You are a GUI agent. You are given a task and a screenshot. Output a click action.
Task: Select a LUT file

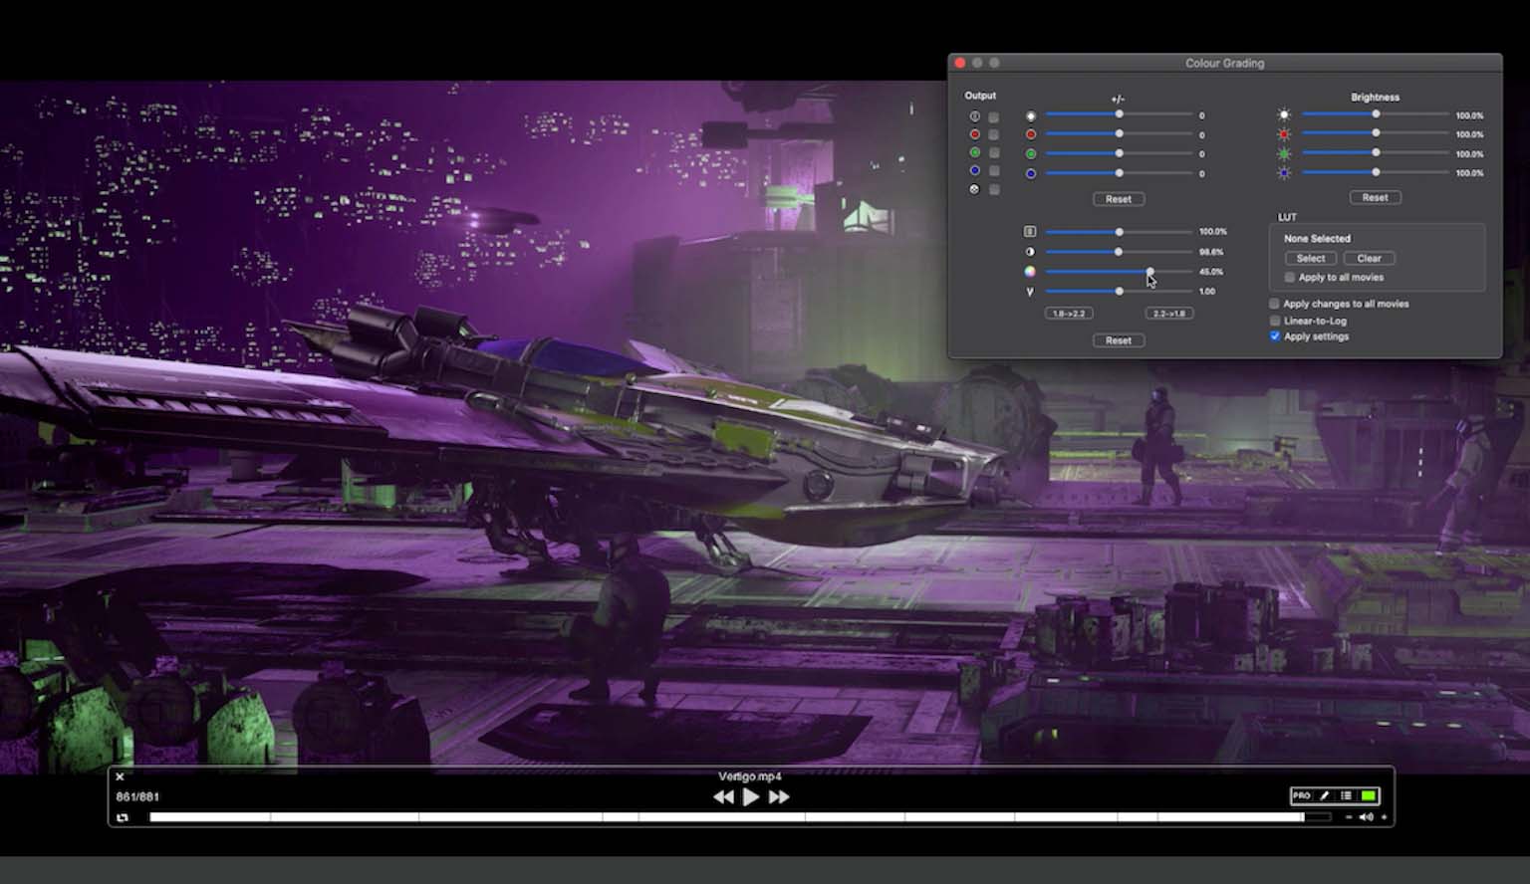click(x=1311, y=258)
